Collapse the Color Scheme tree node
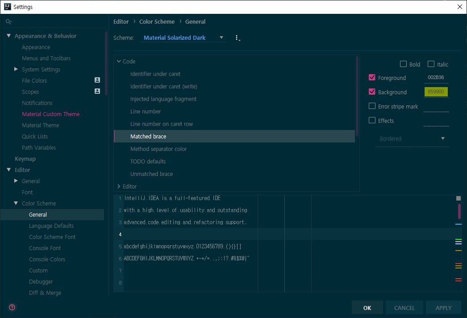Image resolution: width=467 pixels, height=318 pixels. point(16,203)
